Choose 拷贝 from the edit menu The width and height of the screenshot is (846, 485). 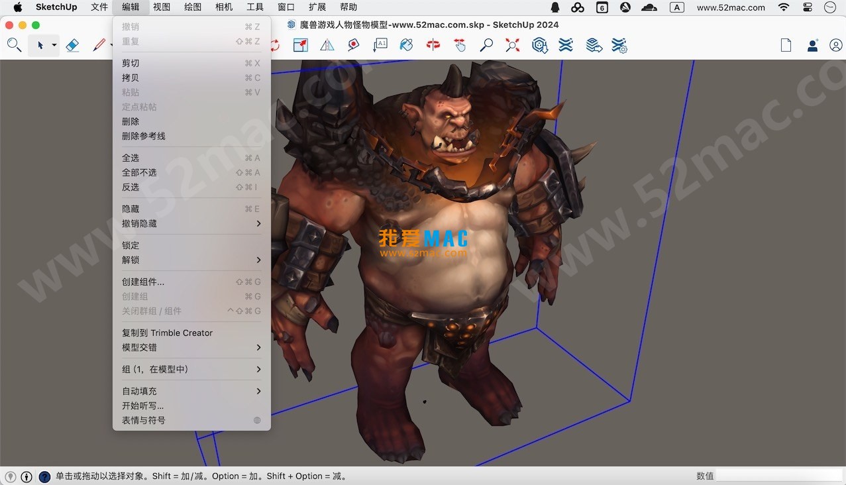pyautogui.click(x=191, y=78)
